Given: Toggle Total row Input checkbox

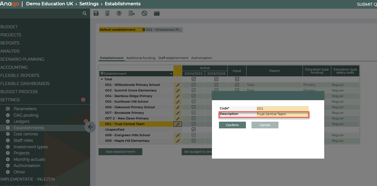Looking at the screenshot, I should pyautogui.click(x=237, y=79).
